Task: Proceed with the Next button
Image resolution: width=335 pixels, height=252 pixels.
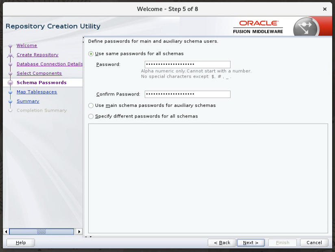Action: 250,243
